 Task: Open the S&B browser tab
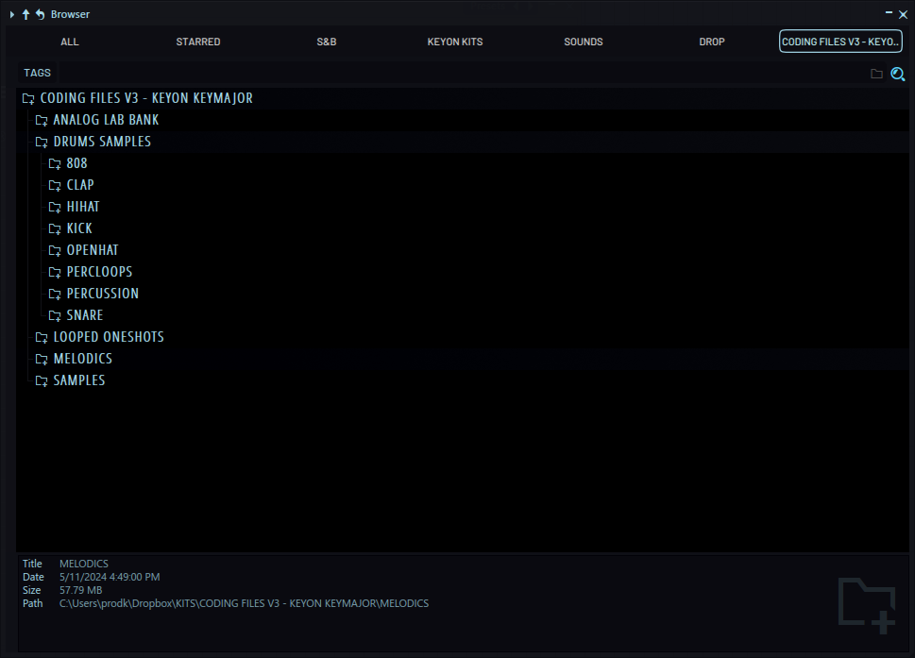pyautogui.click(x=327, y=42)
